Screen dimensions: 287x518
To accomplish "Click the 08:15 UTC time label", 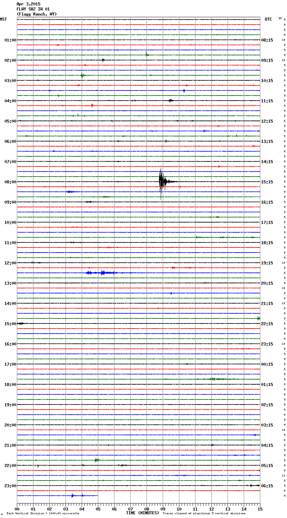I will coord(267,40).
